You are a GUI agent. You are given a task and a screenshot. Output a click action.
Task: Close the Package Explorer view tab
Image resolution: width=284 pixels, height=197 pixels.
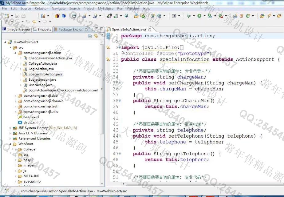(x=87, y=29)
